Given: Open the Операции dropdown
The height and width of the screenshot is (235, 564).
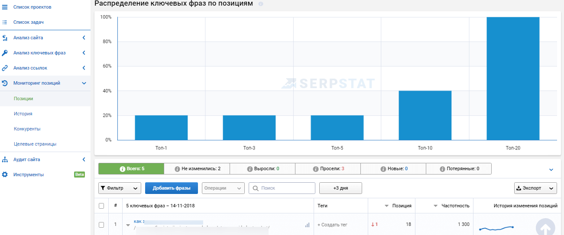Looking at the screenshot, I should (x=223, y=188).
